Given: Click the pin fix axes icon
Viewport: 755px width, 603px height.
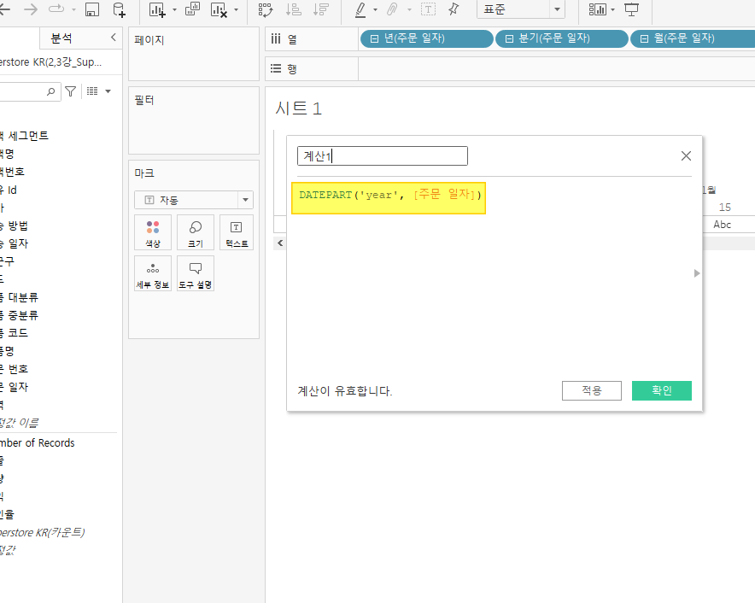Looking at the screenshot, I should 454,9.
